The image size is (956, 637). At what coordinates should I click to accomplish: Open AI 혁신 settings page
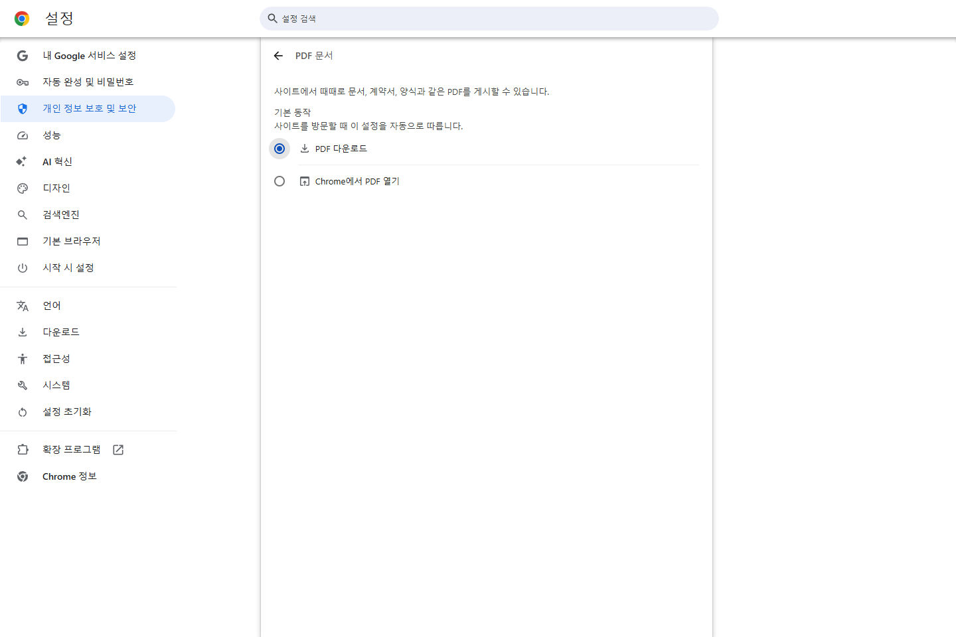[x=88, y=162]
